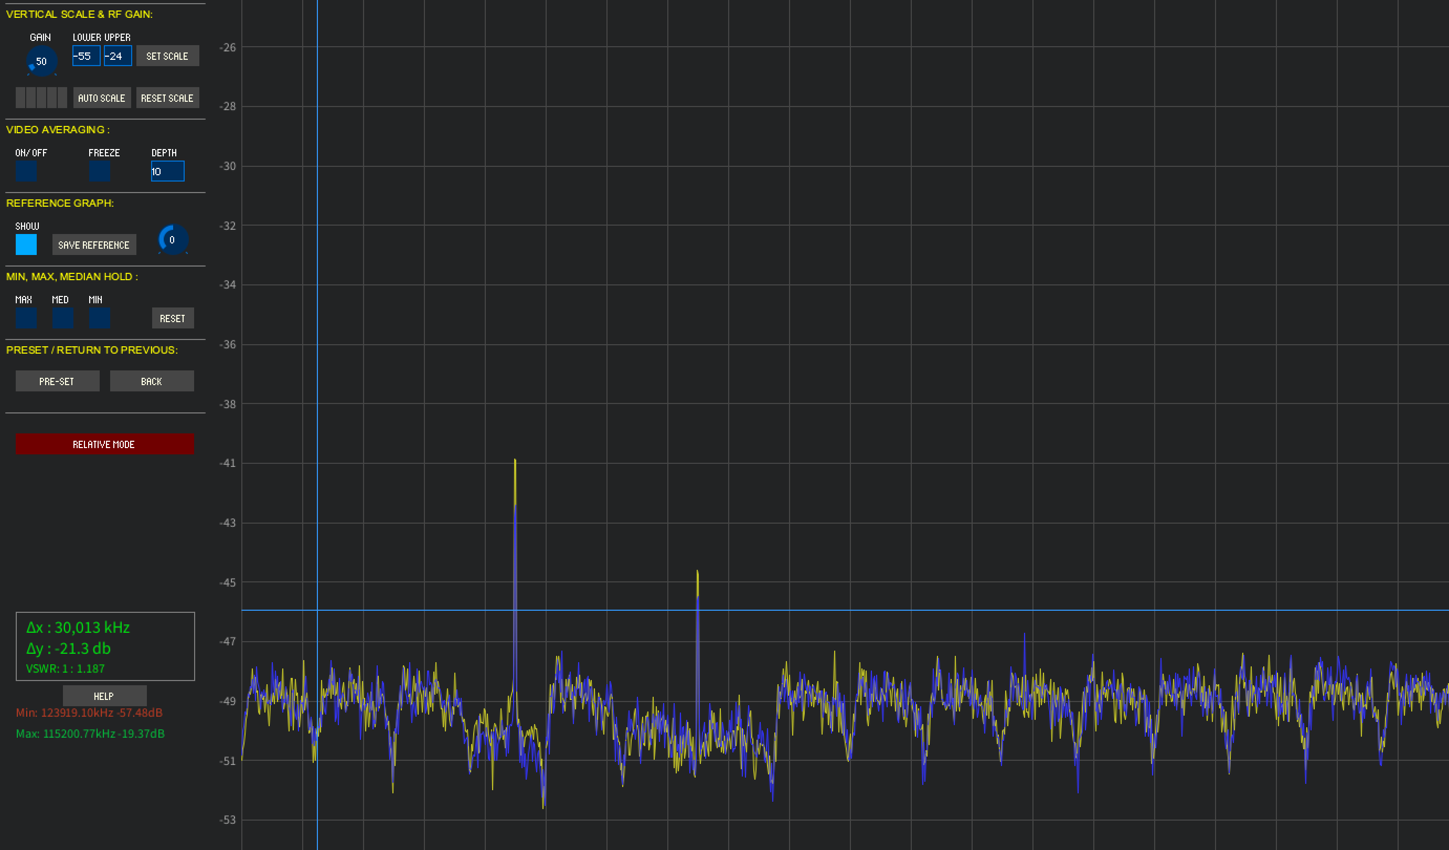Click the averaging DEPTH input field
Viewport: 1449px width, 850px height.
pyautogui.click(x=167, y=171)
